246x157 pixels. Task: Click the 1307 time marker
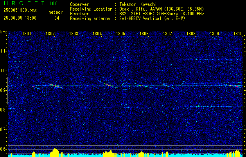click(x=167, y=33)
